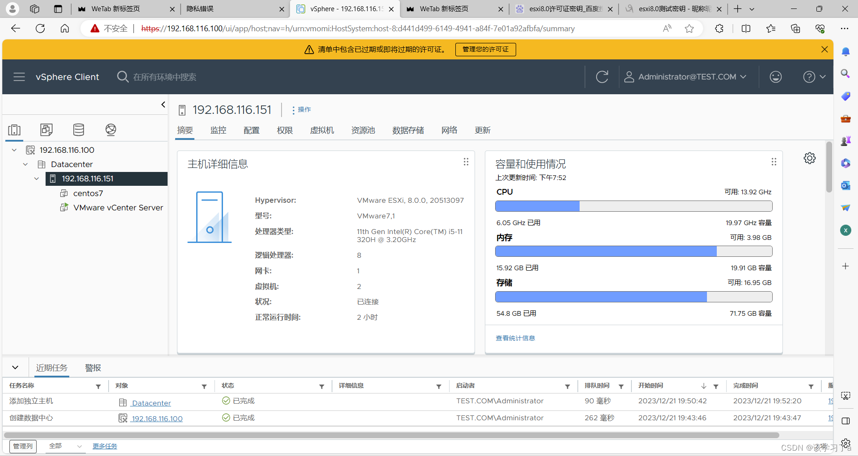Switch to the VMs and Templates inventory view icon
The image size is (858, 456).
click(46, 130)
